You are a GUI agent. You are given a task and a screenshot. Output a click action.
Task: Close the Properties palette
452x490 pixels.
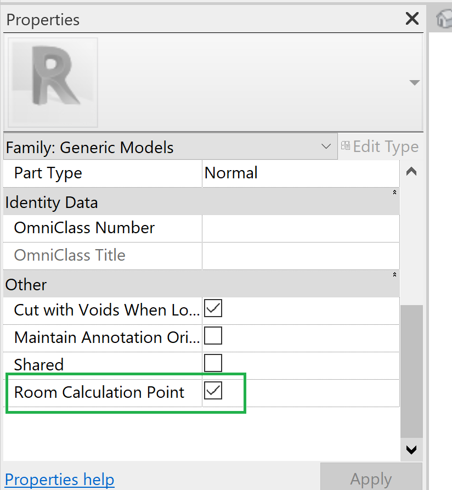412,18
